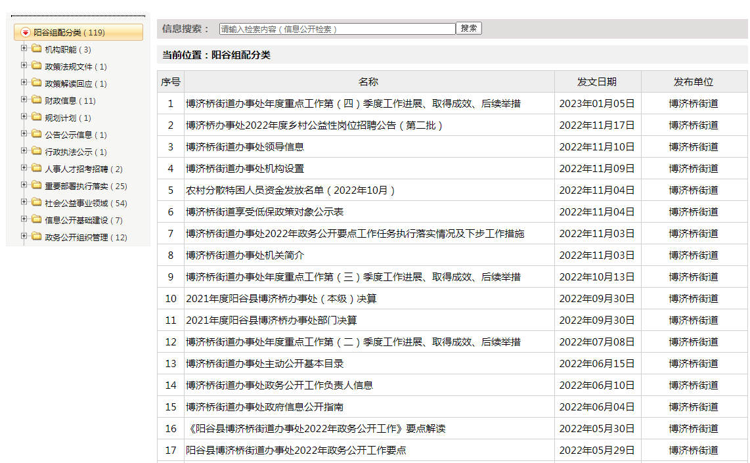This screenshot has width=750, height=463.
Task: Expand the 重要部署执行落实 tree node
Action: (x=24, y=185)
